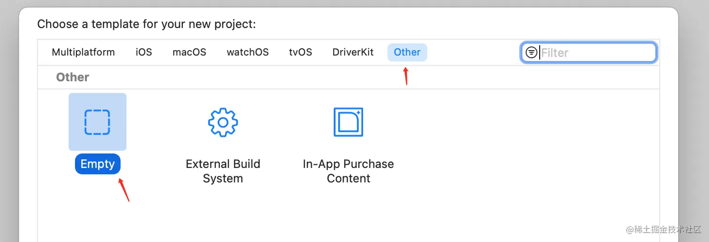
Task: Click the External Build System label
Action: [223, 171]
